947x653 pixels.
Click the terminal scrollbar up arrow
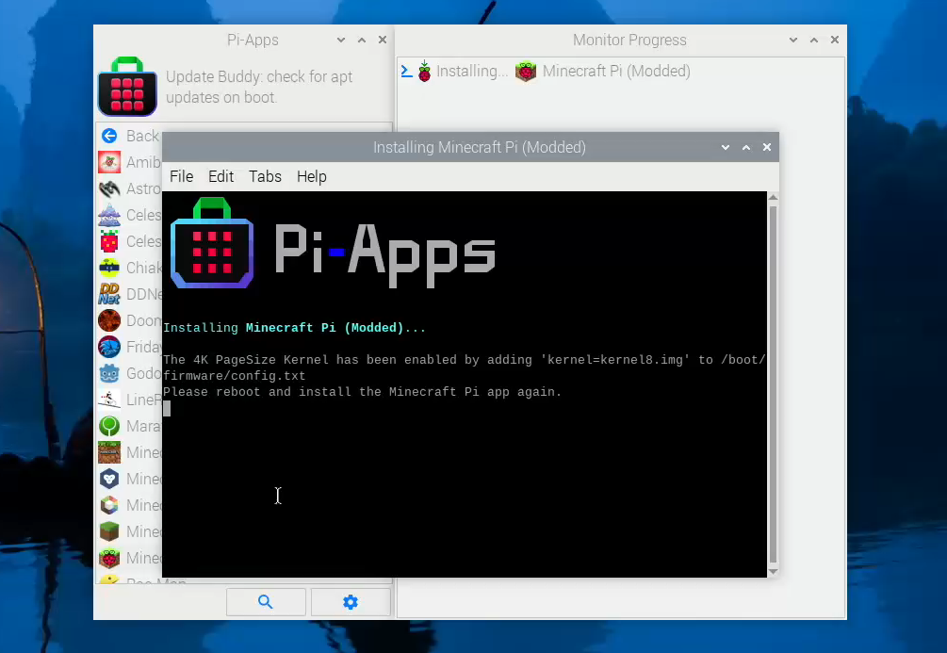(773, 198)
